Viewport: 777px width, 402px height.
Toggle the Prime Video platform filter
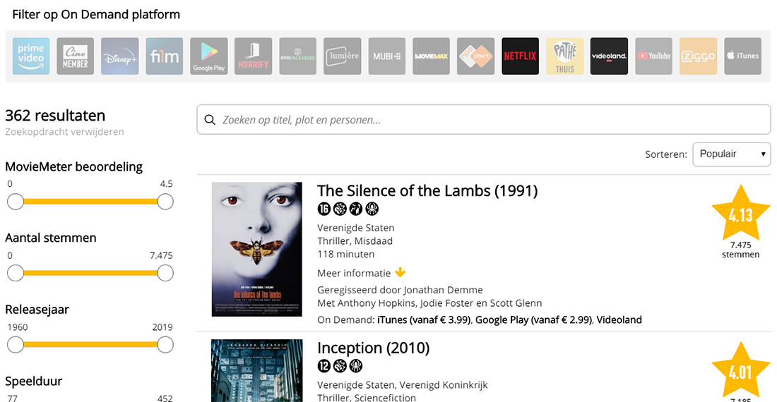[31, 56]
